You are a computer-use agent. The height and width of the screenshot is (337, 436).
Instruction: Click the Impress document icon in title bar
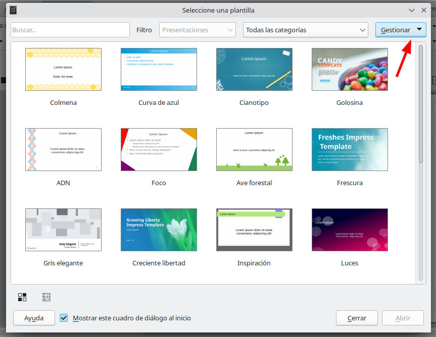pyautogui.click(x=13, y=10)
